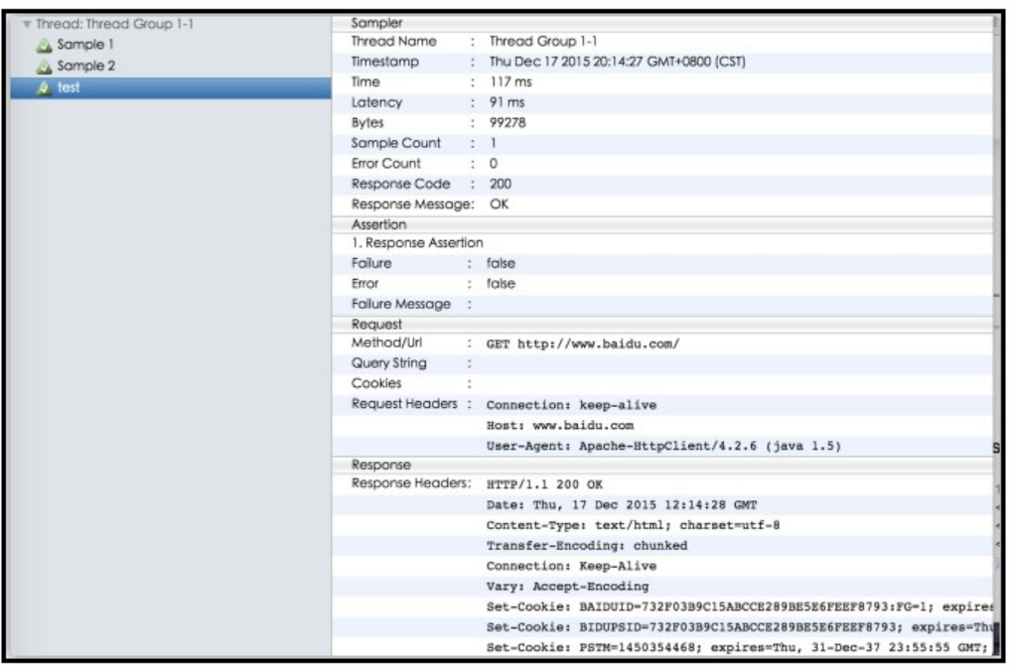1013x669 pixels.
Task: Select Thread: Thread Group 1-1 node label
Action: 114,24
